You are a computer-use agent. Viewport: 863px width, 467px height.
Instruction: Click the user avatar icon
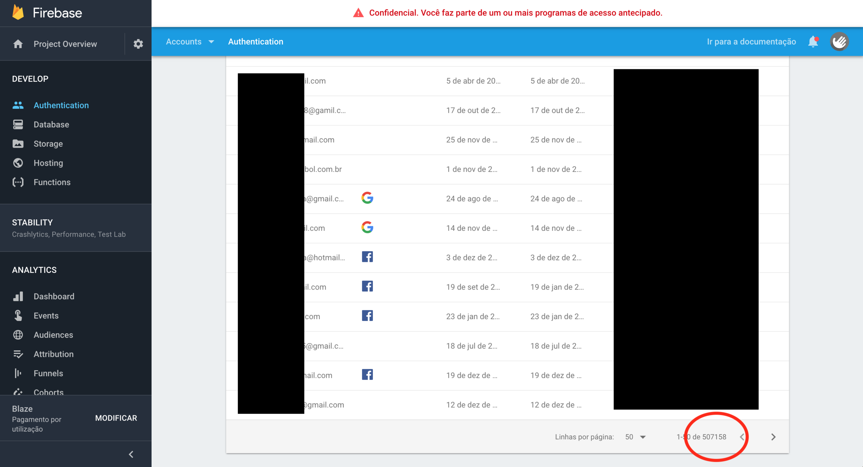(x=839, y=42)
